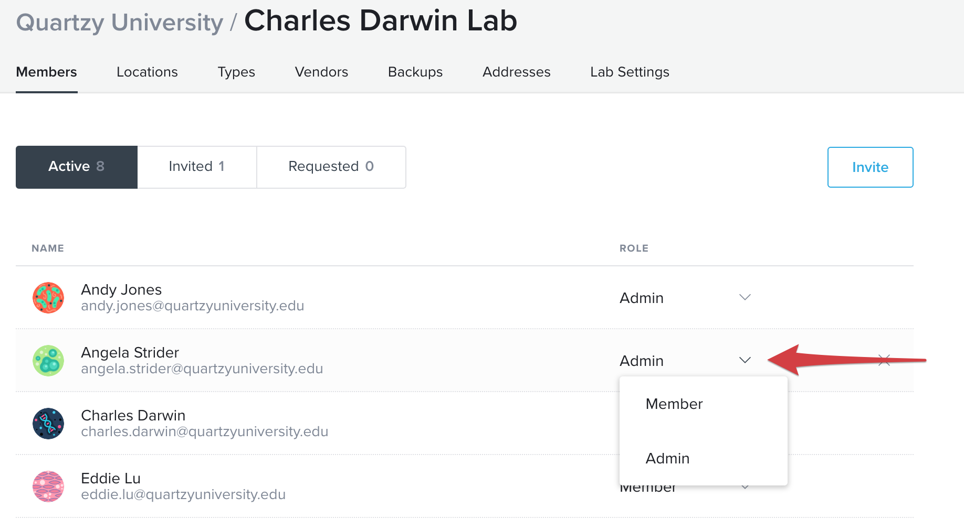Click angela.strider@quartzyuniversity.edu email

(x=202, y=369)
